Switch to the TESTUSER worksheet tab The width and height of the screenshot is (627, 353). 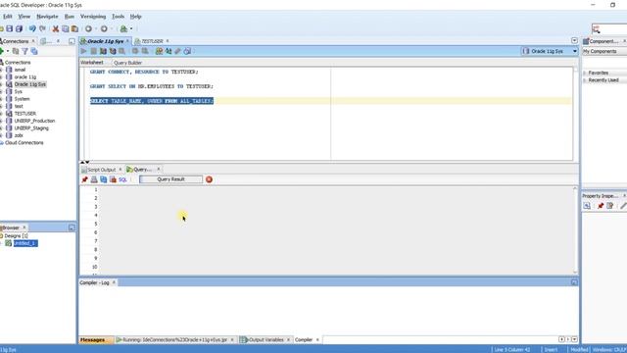point(152,41)
